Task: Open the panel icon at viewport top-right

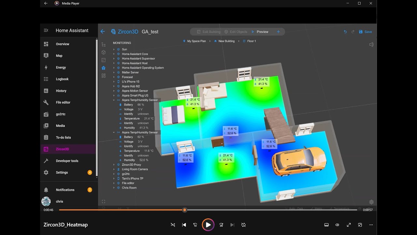Action: pos(371,44)
